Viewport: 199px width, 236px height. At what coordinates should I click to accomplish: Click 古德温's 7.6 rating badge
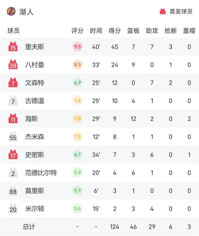coord(77,100)
